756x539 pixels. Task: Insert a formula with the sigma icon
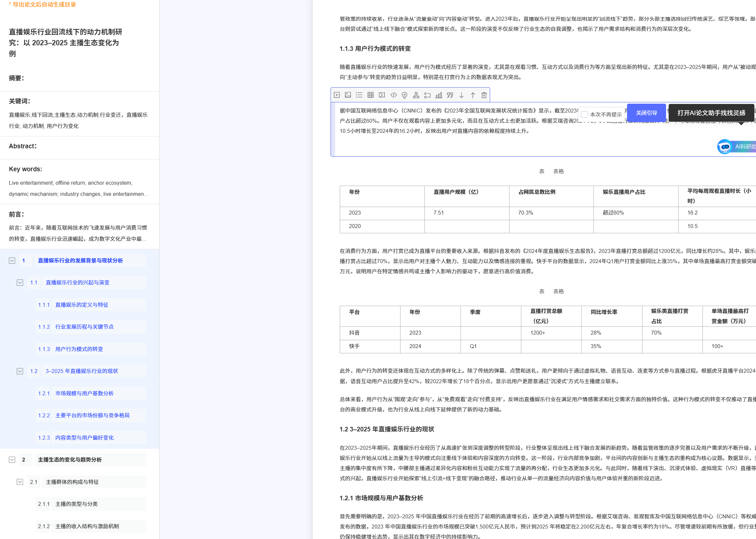[382, 95]
